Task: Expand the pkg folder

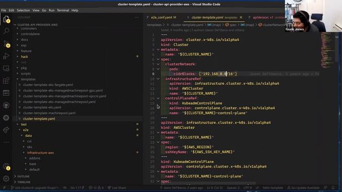Action: point(24,68)
